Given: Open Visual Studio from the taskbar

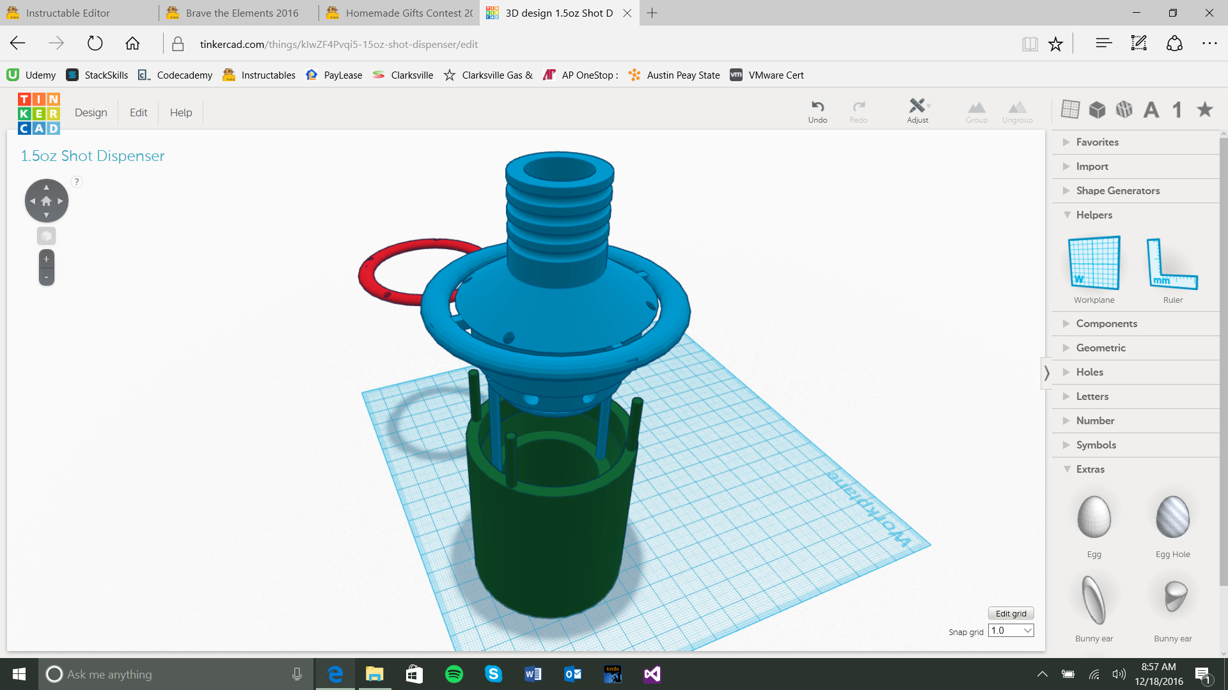Looking at the screenshot, I should coord(652,674).
